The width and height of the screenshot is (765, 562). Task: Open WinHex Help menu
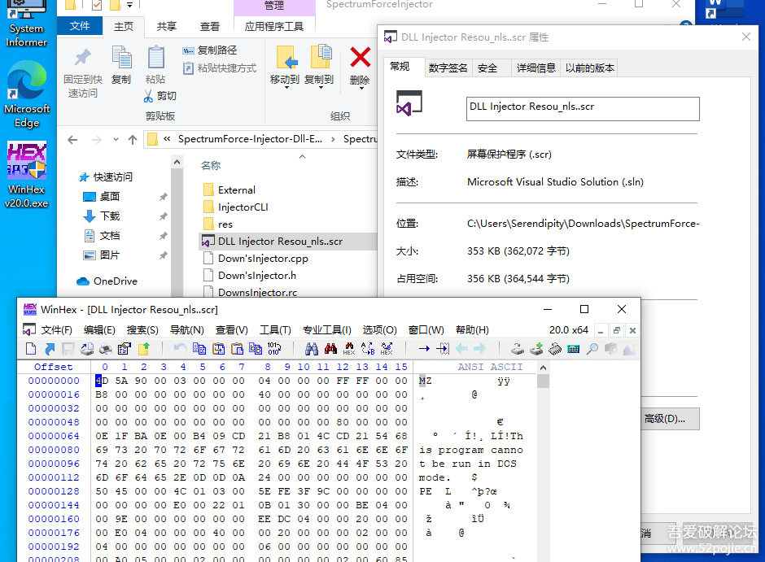click(x=472, y=330)
